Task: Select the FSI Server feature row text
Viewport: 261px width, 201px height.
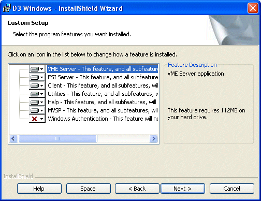Action: click(x=103, y=77)
